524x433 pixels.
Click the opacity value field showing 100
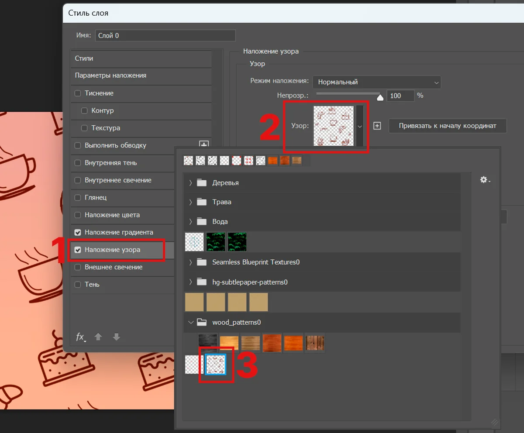coord(400,96)
